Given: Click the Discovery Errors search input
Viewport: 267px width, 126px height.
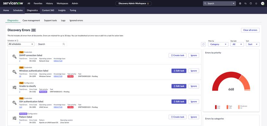Looking at the screenshot, I should [51, 44].
